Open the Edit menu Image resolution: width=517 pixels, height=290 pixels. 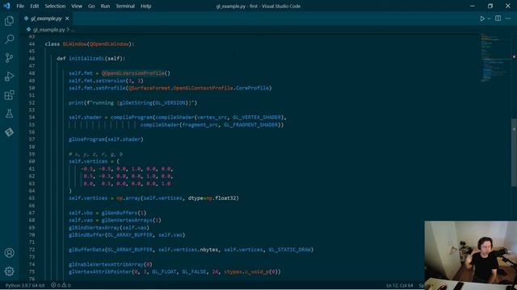(x=34, y=6)
